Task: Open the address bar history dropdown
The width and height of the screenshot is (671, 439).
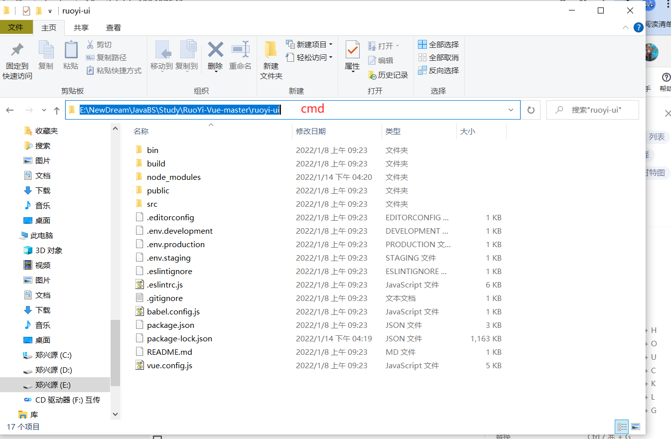Action: [510, 110]
